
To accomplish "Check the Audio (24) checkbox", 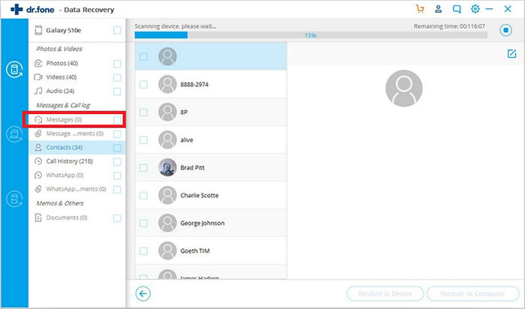I will tap(117, 91).
